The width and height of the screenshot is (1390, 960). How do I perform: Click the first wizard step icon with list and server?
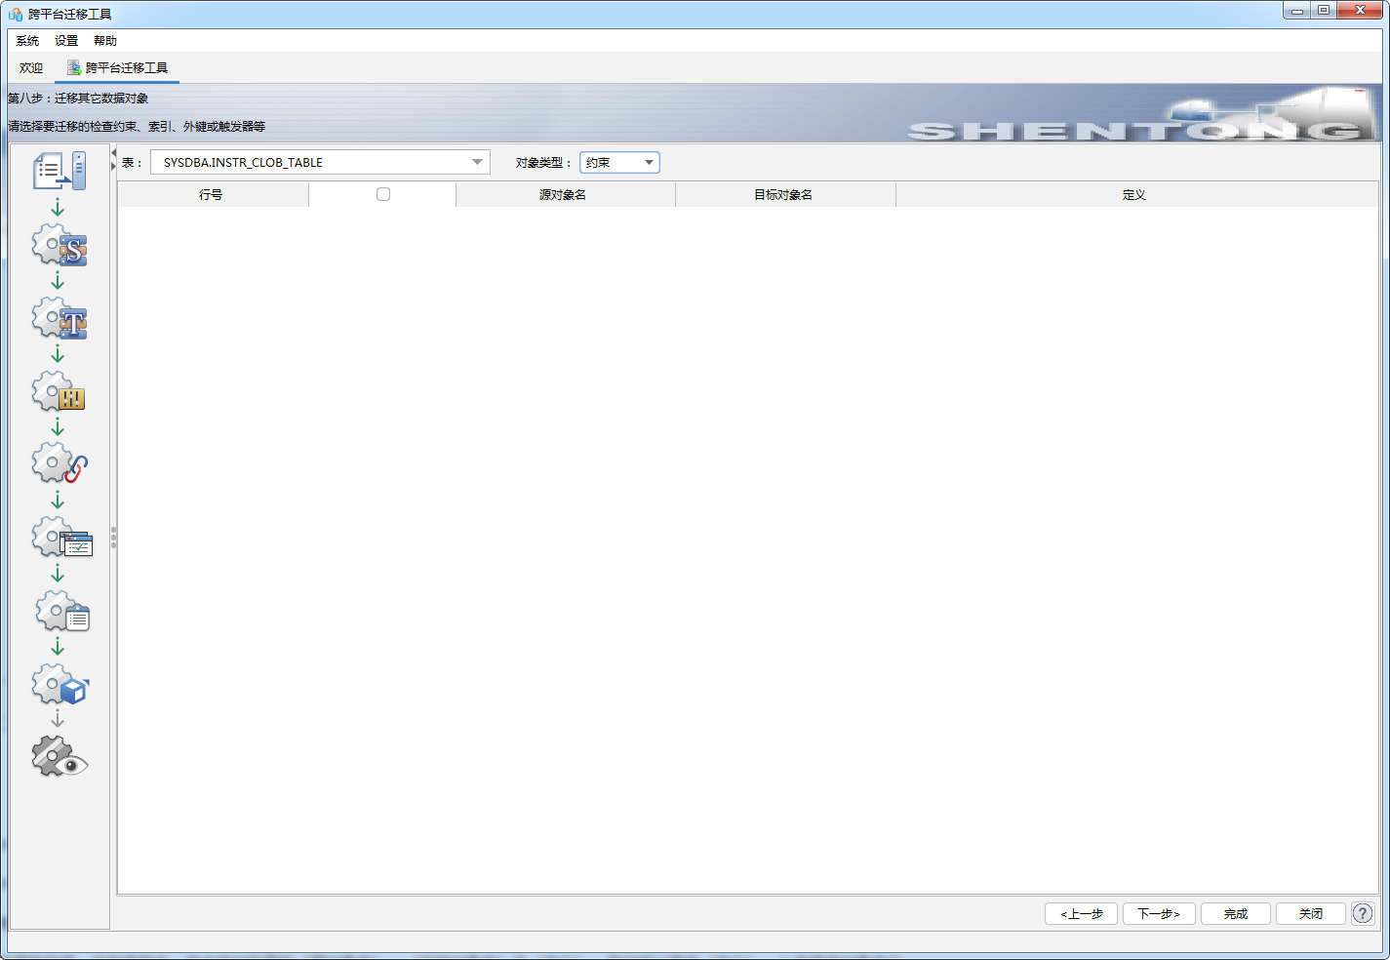(60, 171)
